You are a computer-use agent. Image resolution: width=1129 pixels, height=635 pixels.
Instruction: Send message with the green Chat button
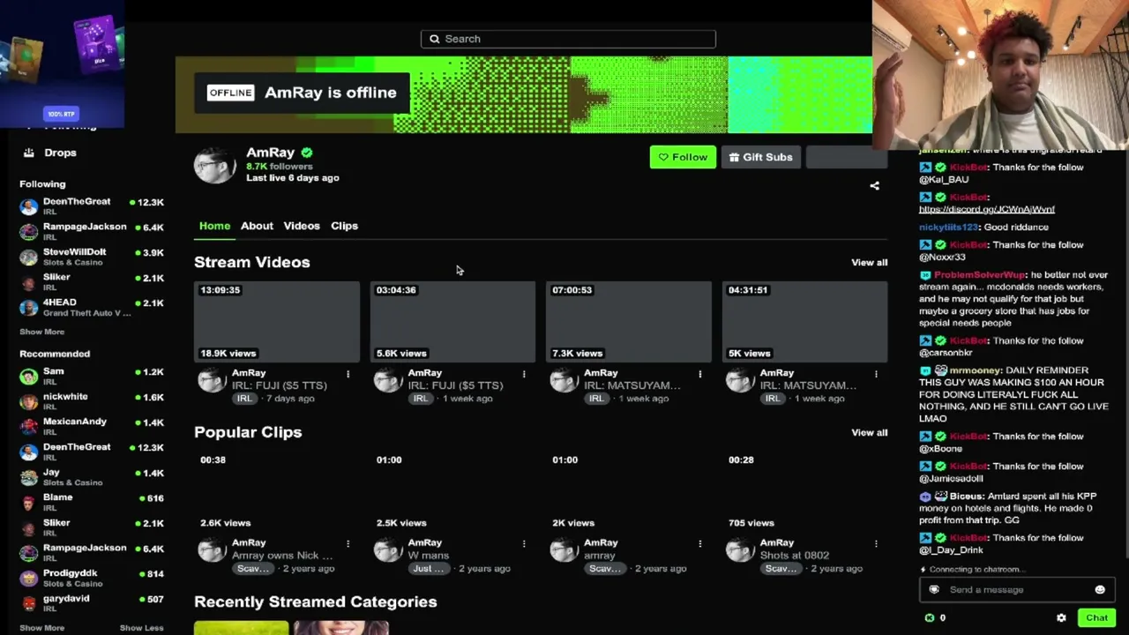tap(1096, 618)
